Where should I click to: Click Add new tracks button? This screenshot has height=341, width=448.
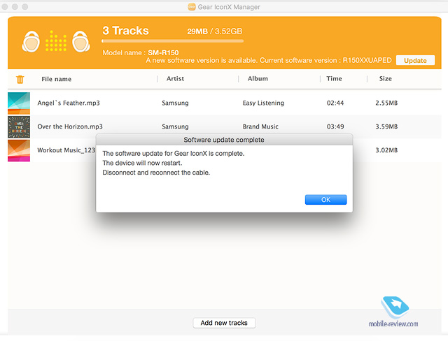coord(224,323)
